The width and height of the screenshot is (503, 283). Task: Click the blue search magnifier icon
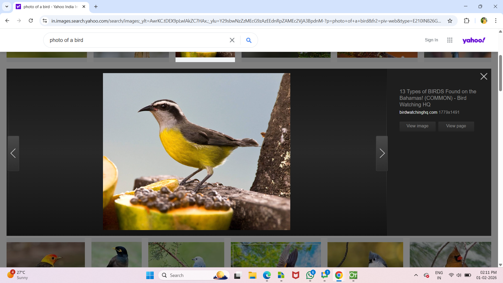(249, 40)
